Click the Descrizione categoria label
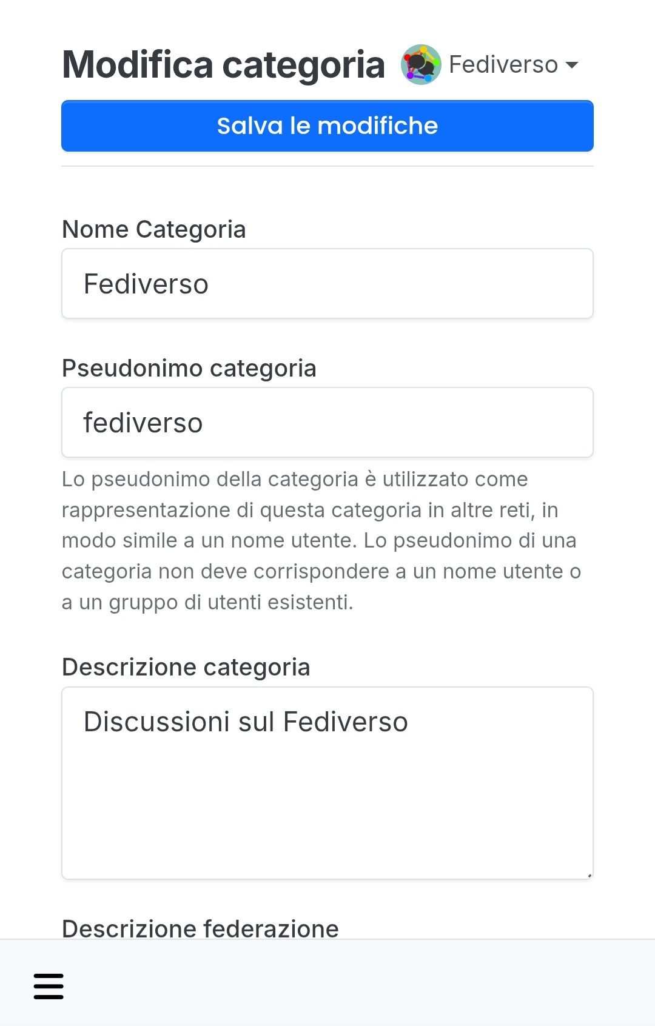This screenshot has height=1026, width=655. (186, 667)
